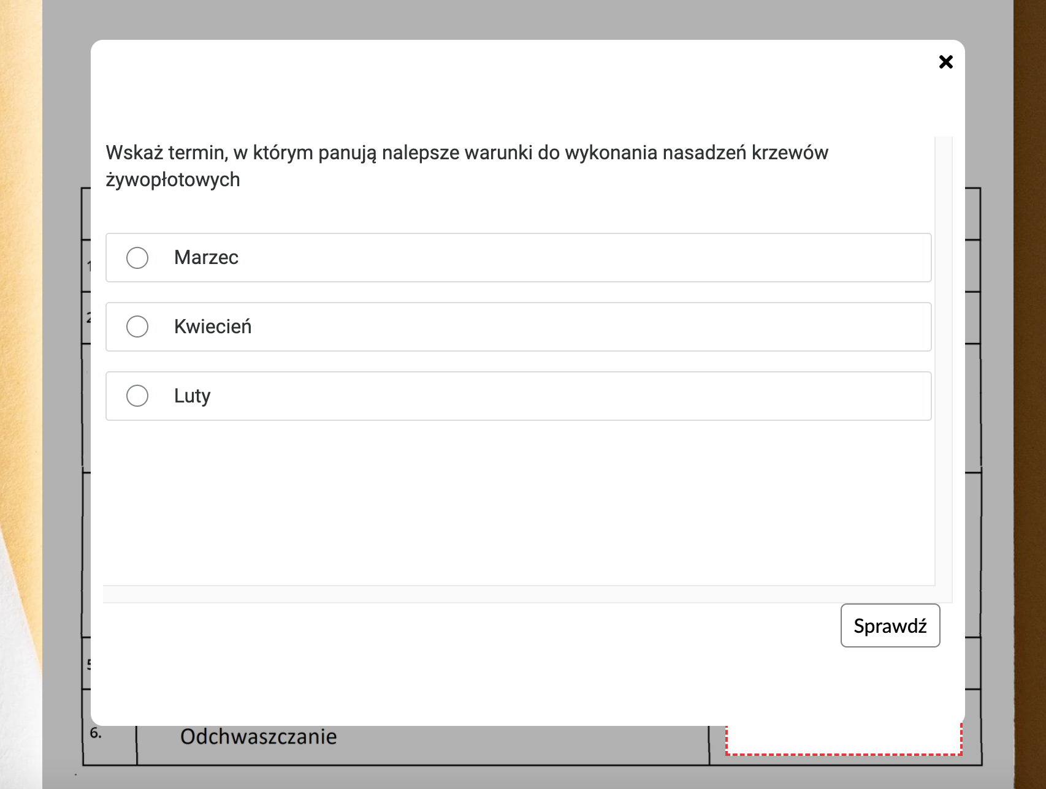Click the vertical scrollbar track of the question panel
1046x789 pixels.
click(944, 368)
